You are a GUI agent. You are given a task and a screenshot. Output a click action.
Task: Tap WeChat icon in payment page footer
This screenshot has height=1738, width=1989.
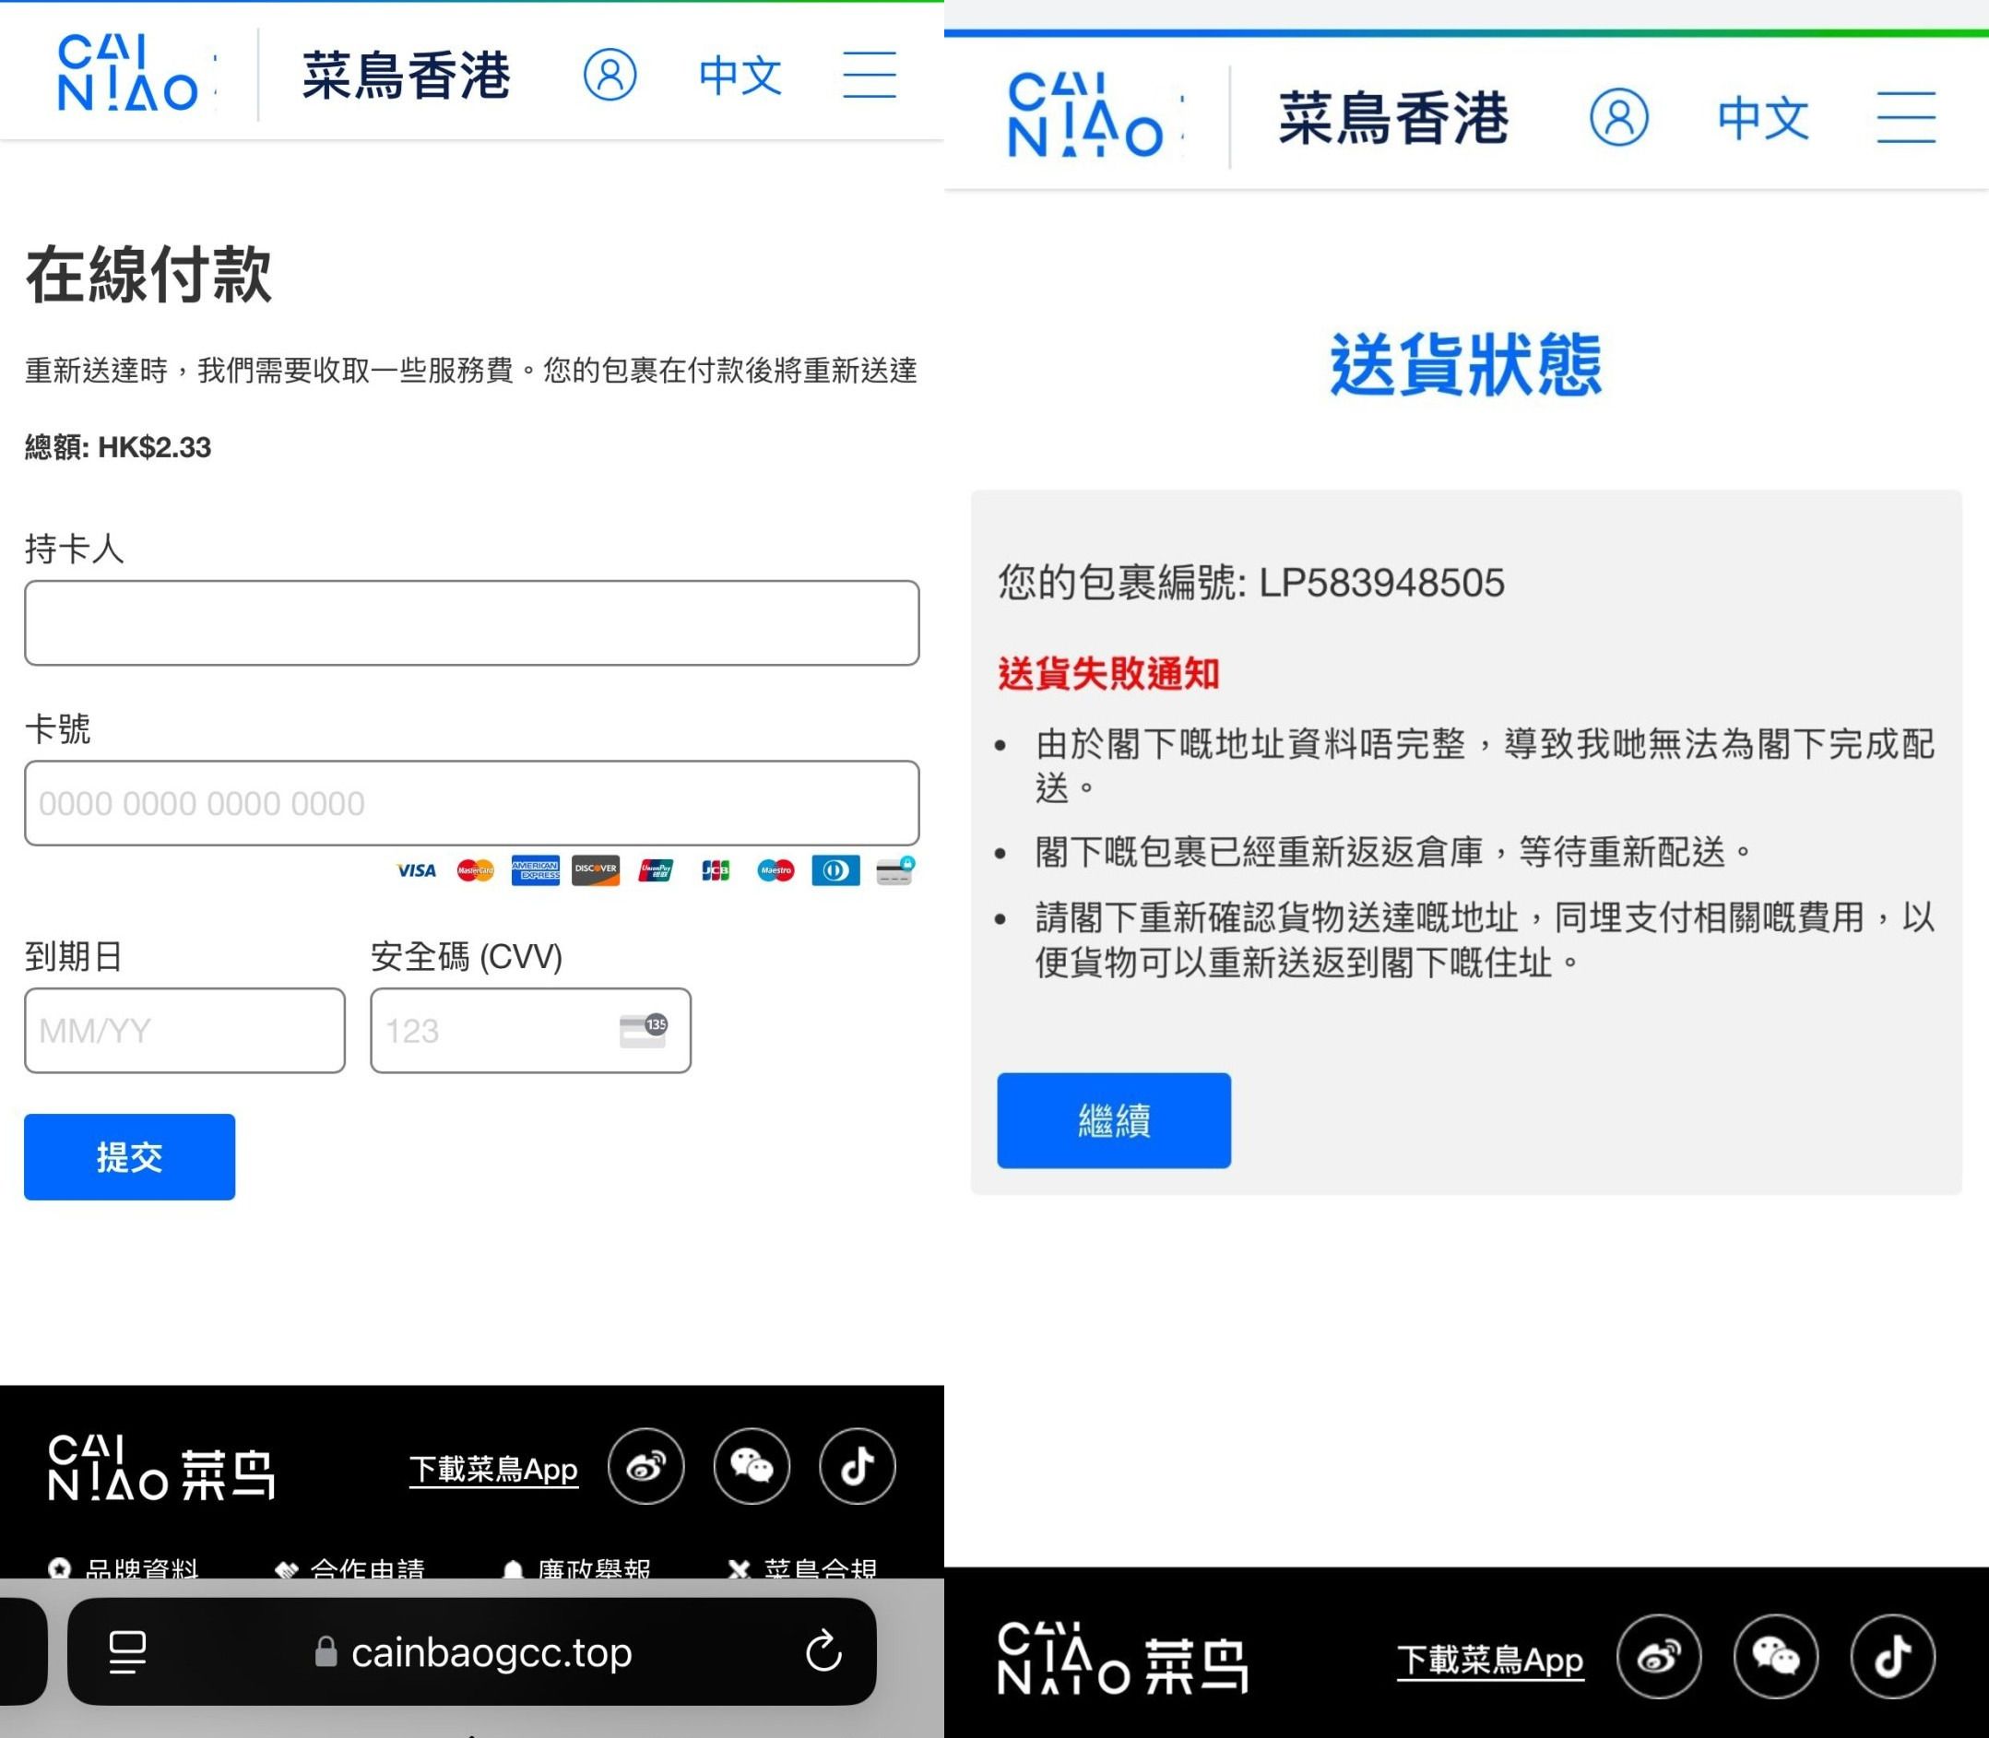[x=752, y=1465]
